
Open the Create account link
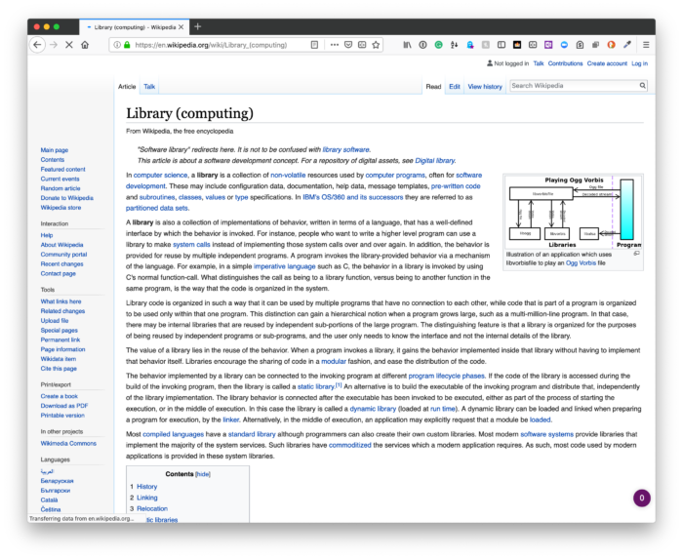click(x=607, y=63)
